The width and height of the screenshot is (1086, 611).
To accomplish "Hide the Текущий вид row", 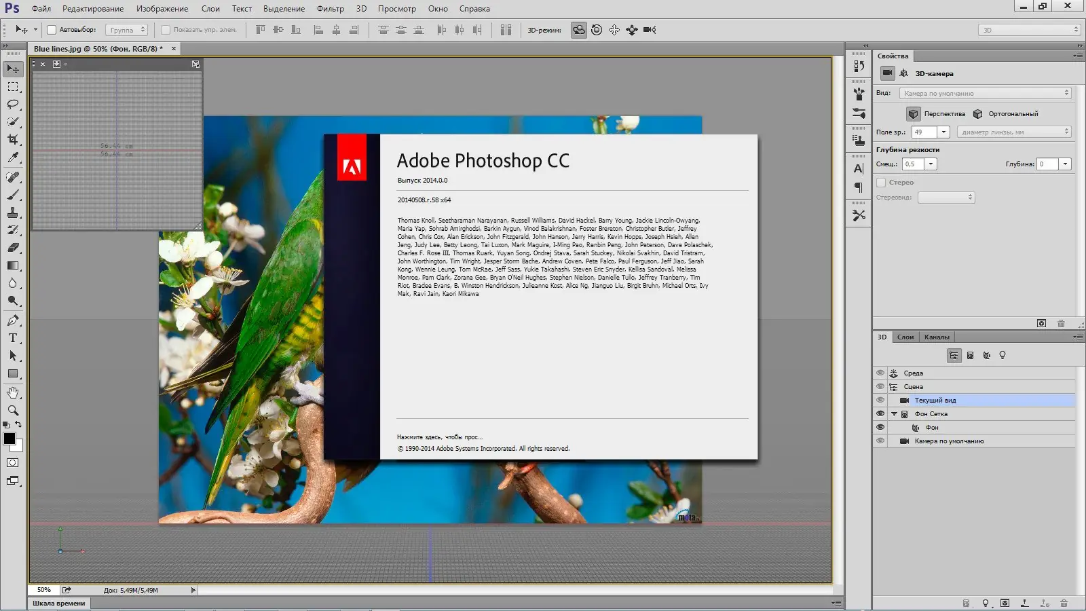I will (x=880, y=401).
